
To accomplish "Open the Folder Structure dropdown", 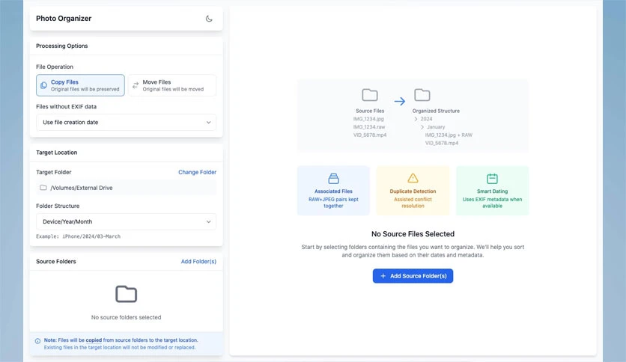I will [126, 221].
